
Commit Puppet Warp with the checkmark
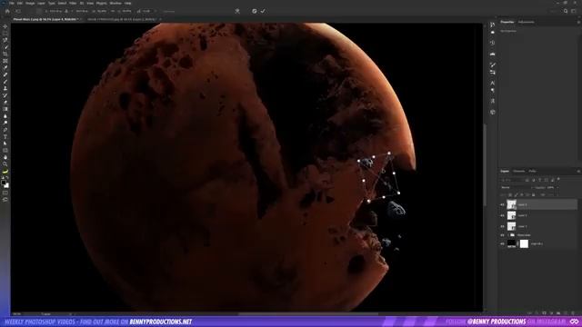(x=263, y=11)
